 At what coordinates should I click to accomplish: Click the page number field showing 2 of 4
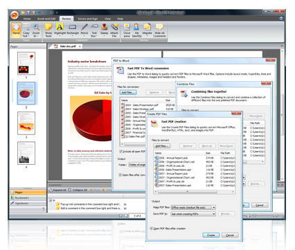coord(138,216)
